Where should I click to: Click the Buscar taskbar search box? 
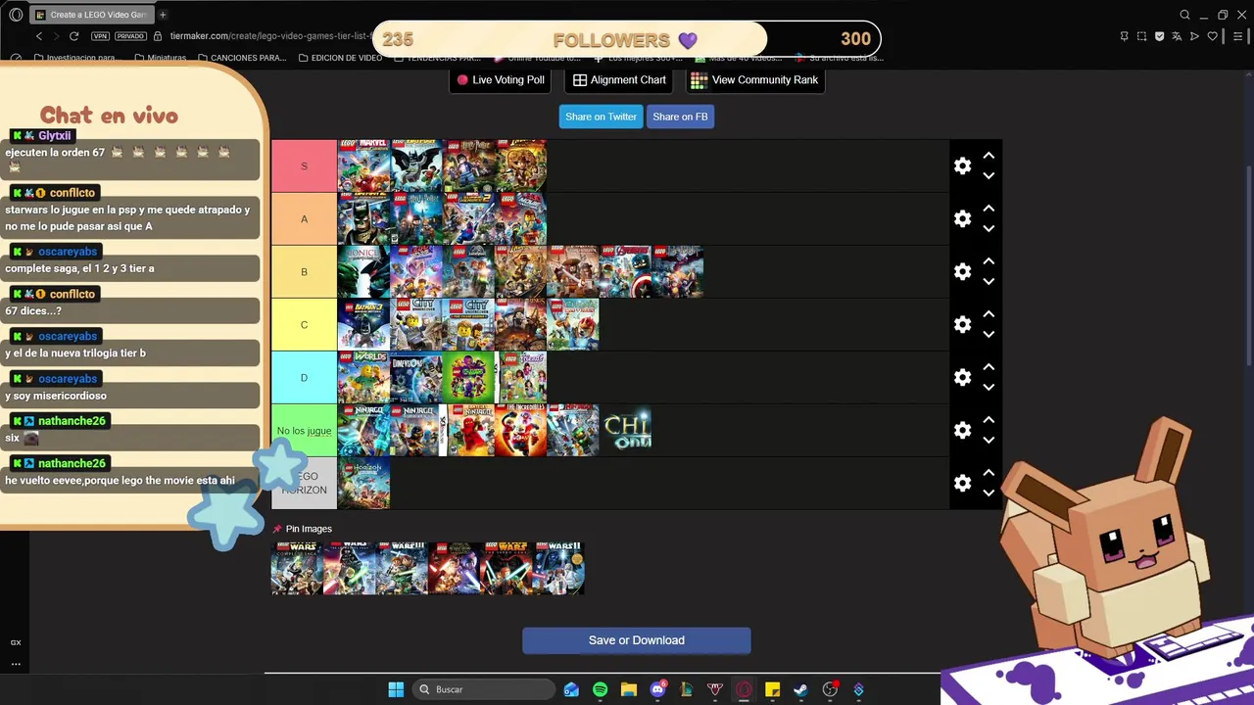pyautogui.click(x=484, y=689)
